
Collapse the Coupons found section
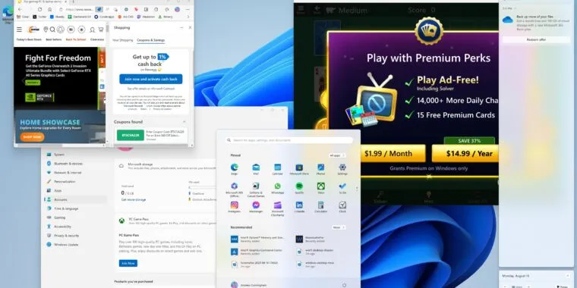[184, 121]
